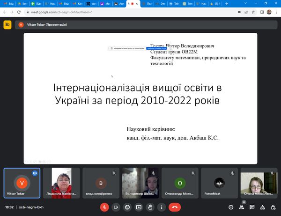Viewport: 281px width, 216px height.
Task: Toggle the camera on or off
Action: 116,207
